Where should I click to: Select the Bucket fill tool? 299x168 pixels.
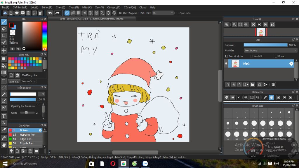(4, 66)
